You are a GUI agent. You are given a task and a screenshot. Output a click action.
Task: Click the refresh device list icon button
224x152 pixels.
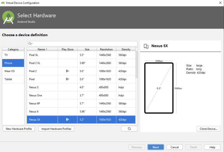(129, 129)
